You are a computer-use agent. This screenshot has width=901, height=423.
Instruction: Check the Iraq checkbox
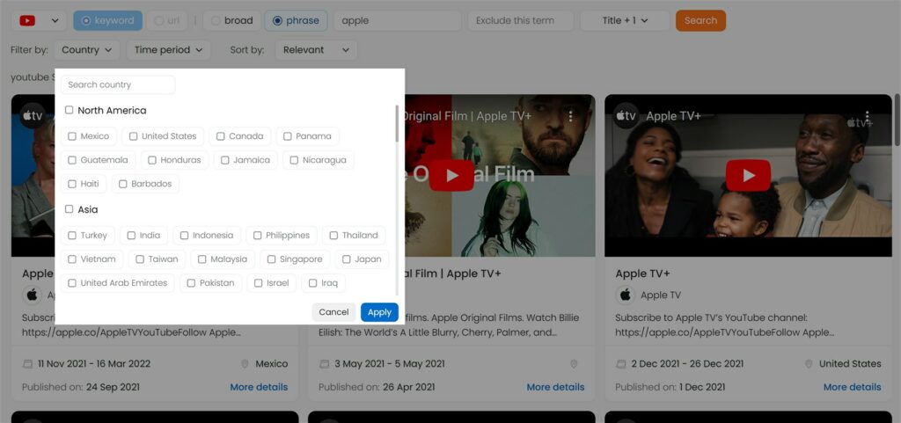(312, 283)
